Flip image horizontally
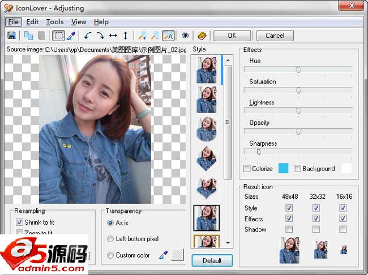 (x=113, y=36)
